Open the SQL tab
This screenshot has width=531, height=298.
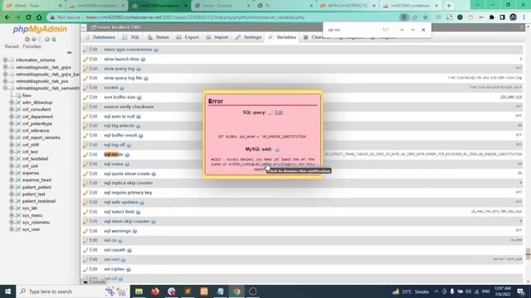pyautogui.click(x=131, y=37)
